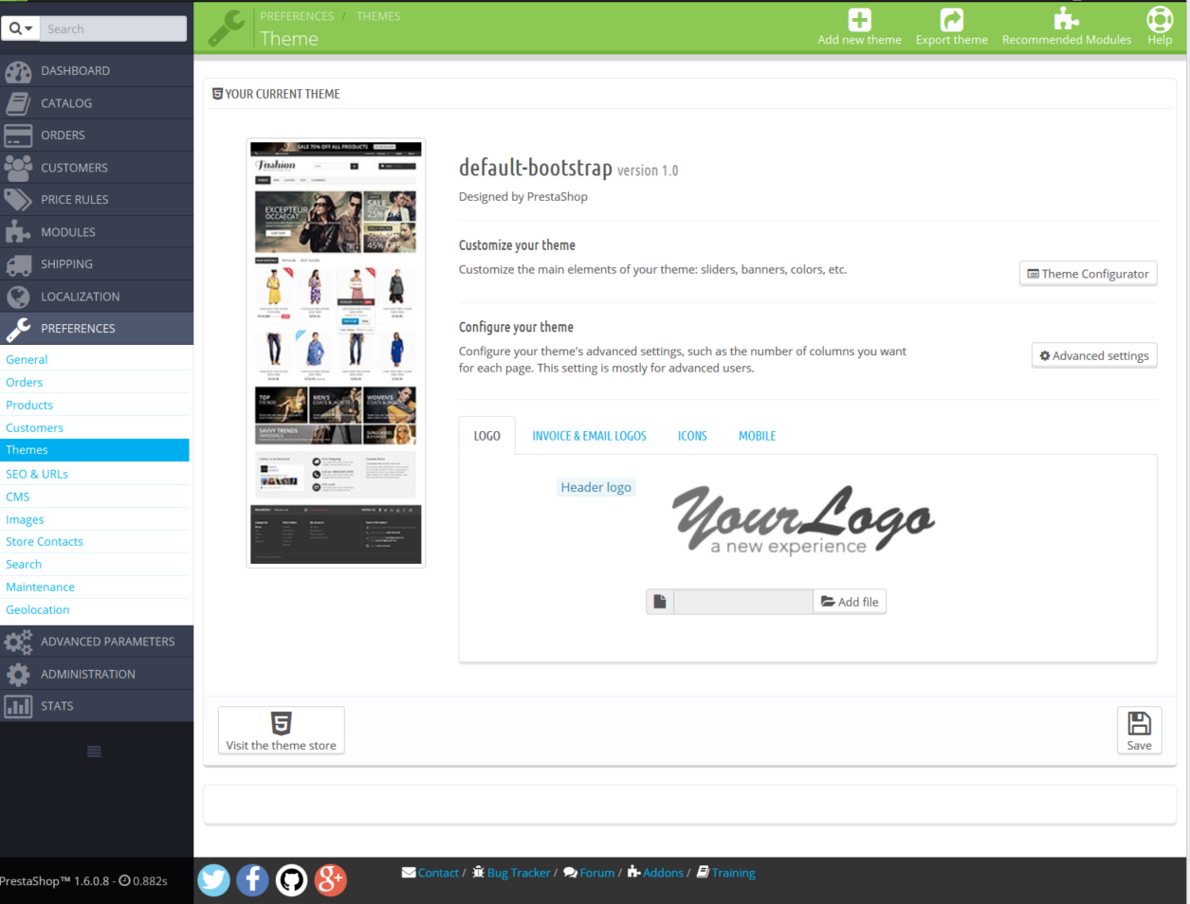This screenshot has height=904, width=1190.
Task: Select the Logo tab
Action: [487, 436]
